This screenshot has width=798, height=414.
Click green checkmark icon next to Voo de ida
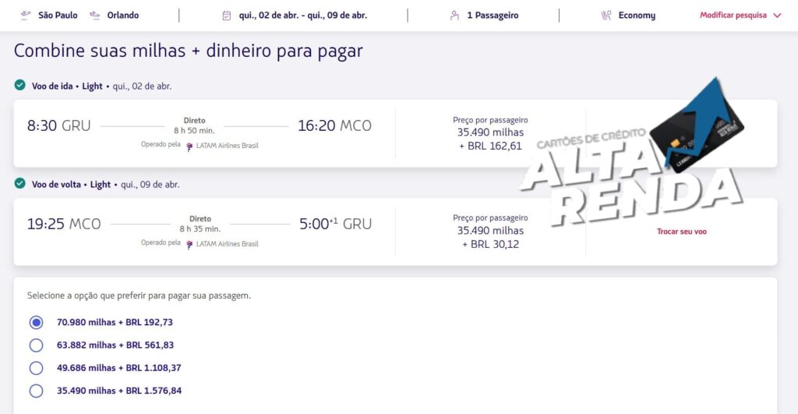pyautogui.click(x=19, y=85)
